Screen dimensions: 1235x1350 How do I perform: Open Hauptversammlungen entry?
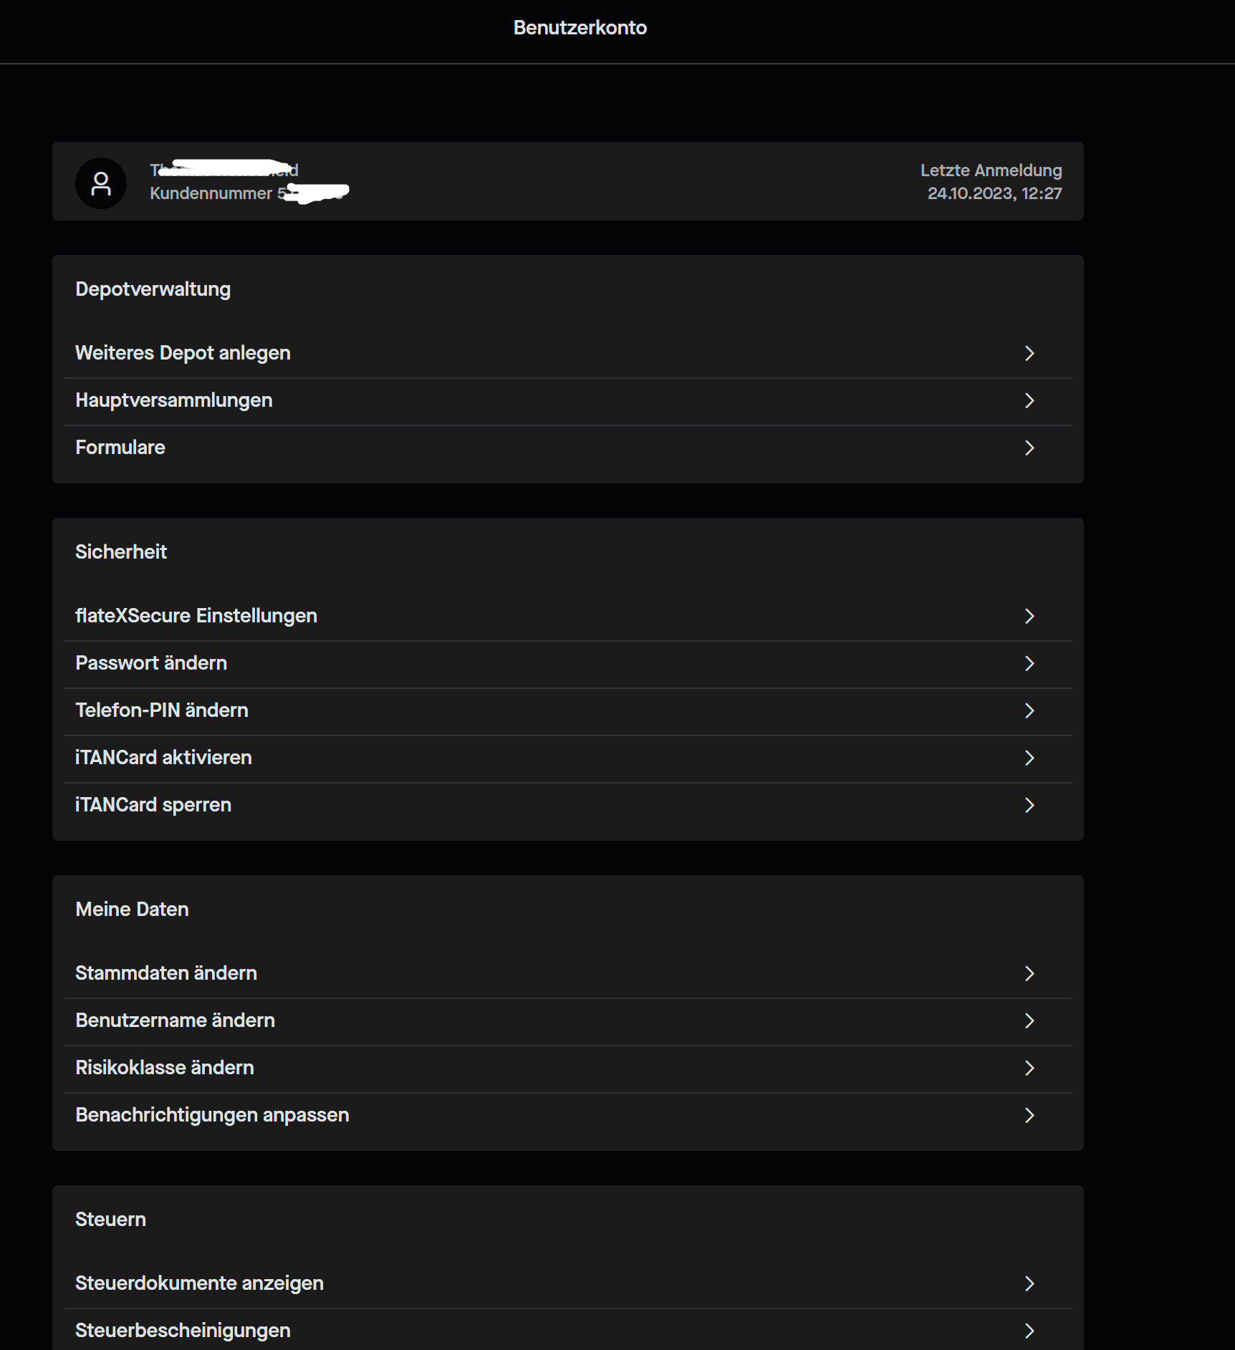click(568, 401)
